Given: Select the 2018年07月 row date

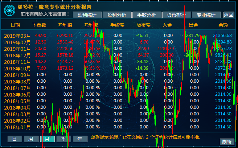Looking at the screenshot, I should click(17, 88).
